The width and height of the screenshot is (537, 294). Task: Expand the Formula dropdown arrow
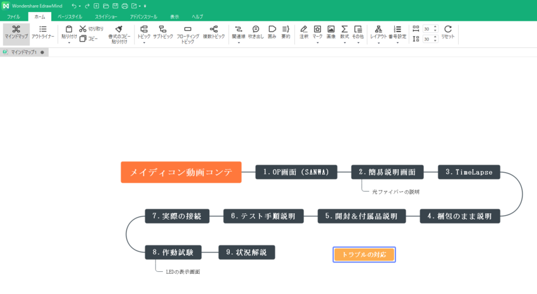tap(344, 43)
